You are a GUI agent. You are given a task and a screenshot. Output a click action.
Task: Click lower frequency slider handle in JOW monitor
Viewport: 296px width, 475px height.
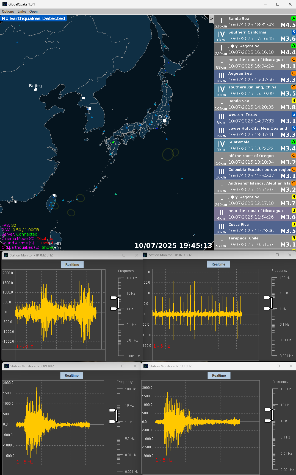click(x=112, y=421)
